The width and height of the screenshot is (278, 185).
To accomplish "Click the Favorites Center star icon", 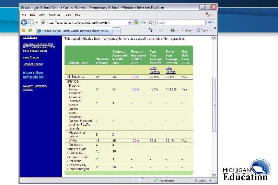I will [23, 30].
